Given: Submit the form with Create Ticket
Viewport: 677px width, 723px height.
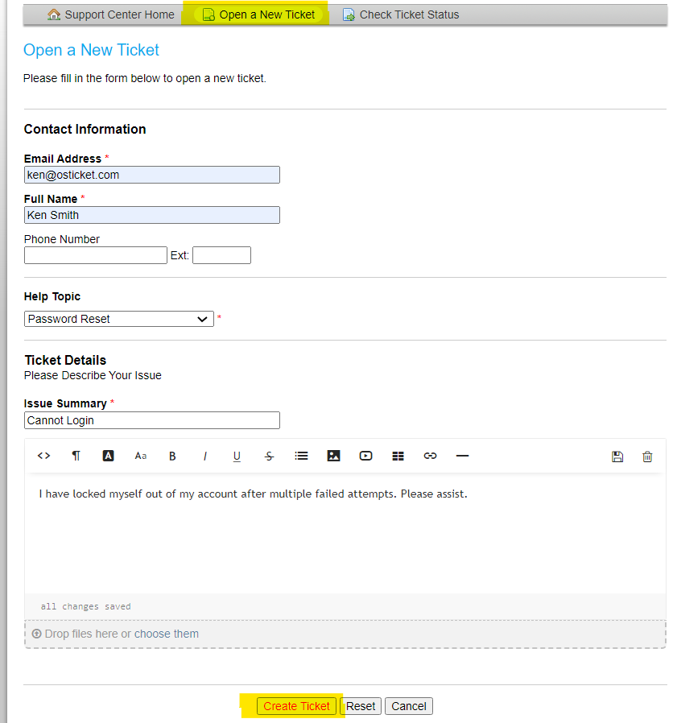Looking at the screenshot, I should (296, 706).
